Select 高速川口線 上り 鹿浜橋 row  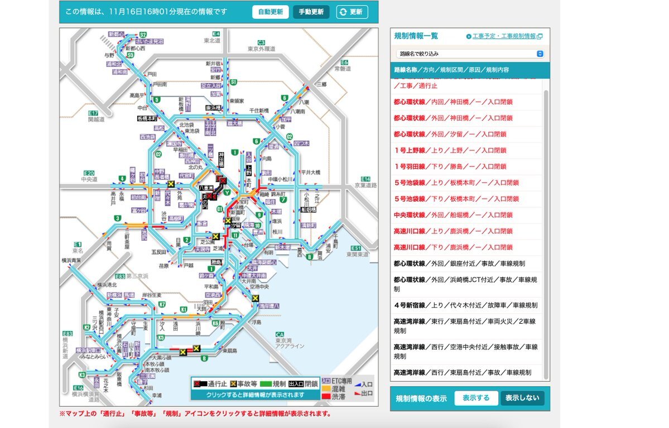coord(467,231)
